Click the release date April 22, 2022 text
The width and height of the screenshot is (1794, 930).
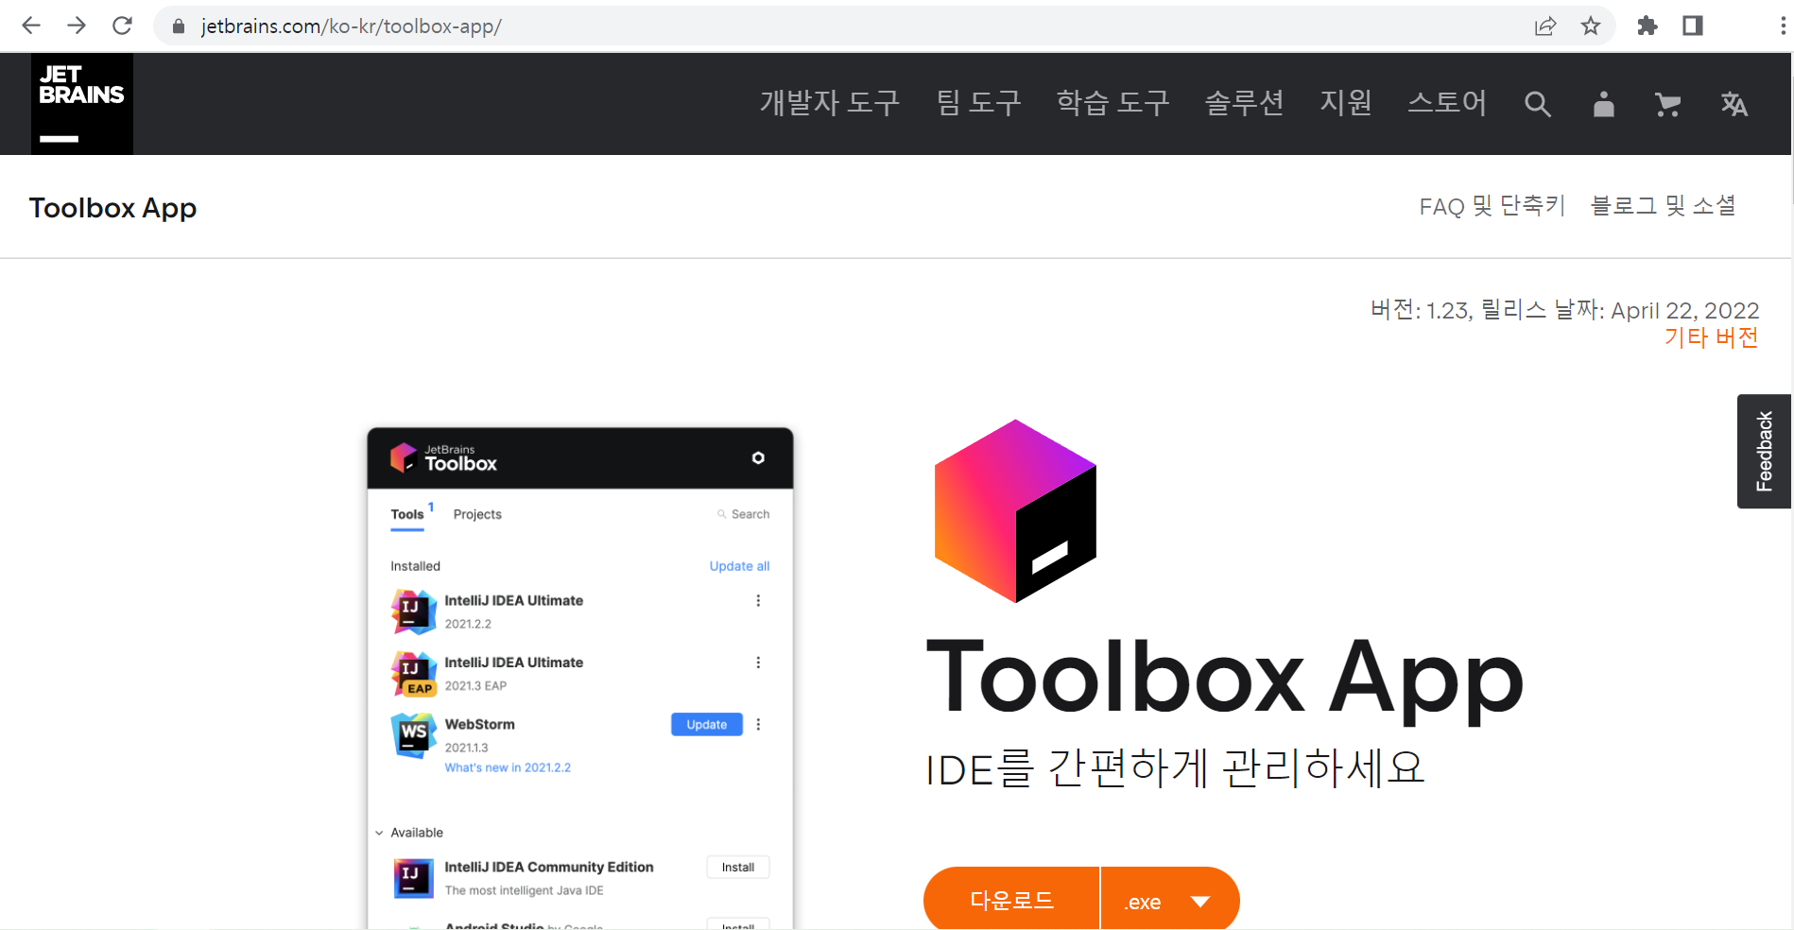[x=1684, y=311]
